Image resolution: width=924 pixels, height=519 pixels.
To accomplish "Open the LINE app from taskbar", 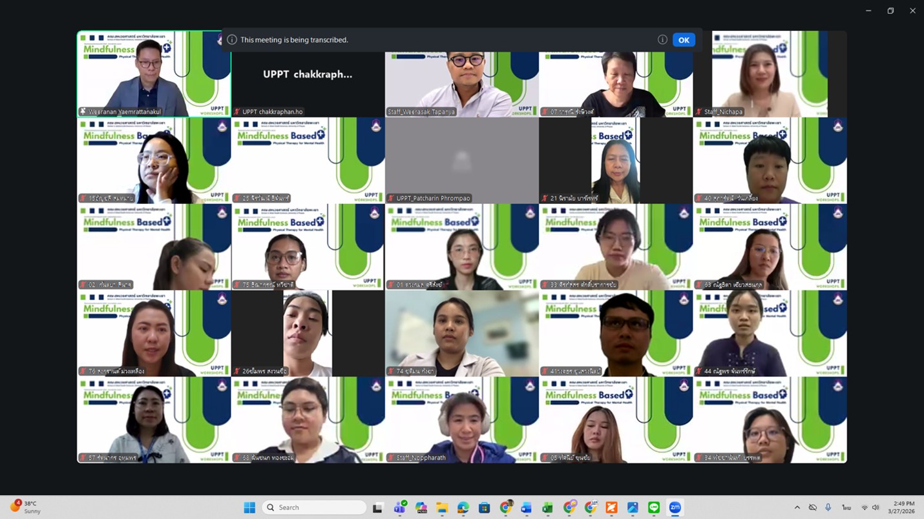I will (654, 508).
